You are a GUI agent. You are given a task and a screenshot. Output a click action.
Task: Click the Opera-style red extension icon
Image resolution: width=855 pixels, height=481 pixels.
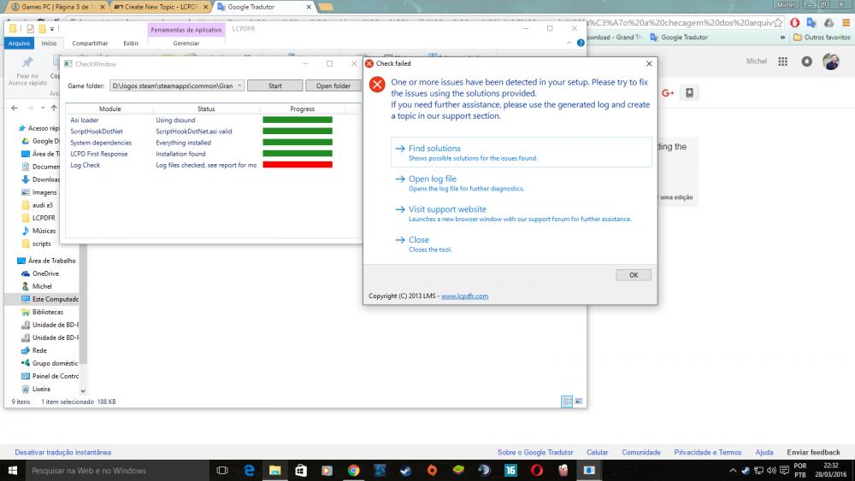click(795, 23)
